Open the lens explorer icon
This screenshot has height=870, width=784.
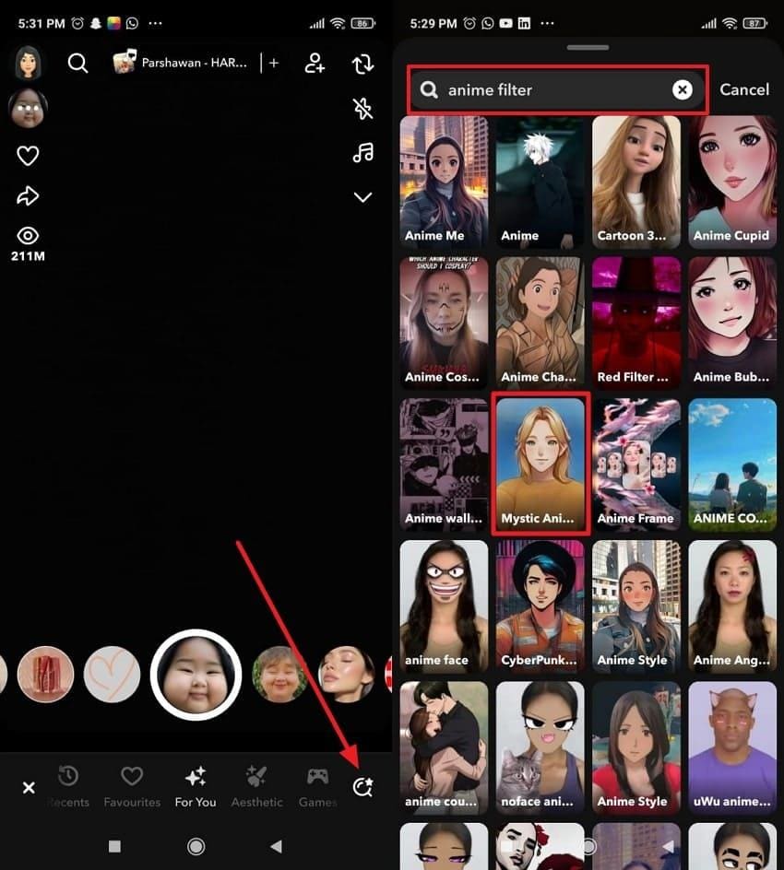tap(362, 786)
